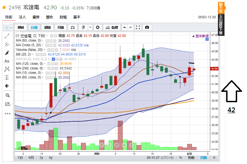Select the brush drawing tool
This screenshot has height=164, width=247.
click(x=7, y=53)
